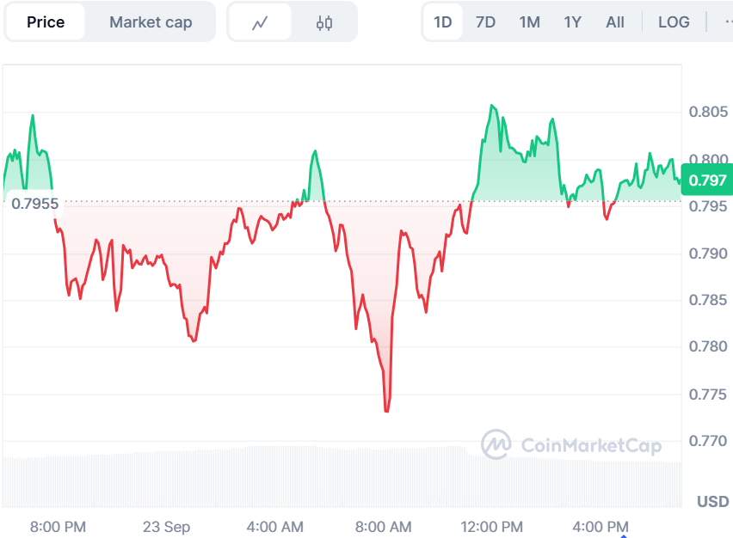Click the 8:00 AM time axis label

(x=383, y=526)
